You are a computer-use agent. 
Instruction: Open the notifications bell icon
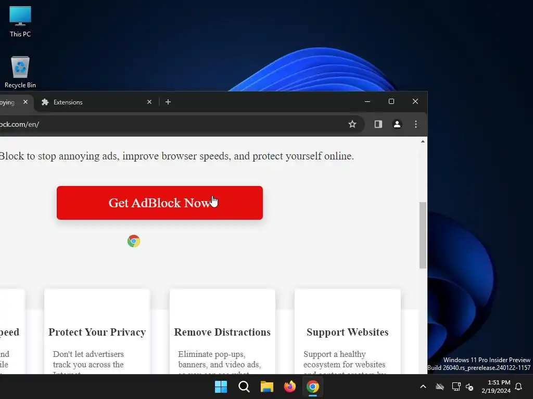(518, 387)
